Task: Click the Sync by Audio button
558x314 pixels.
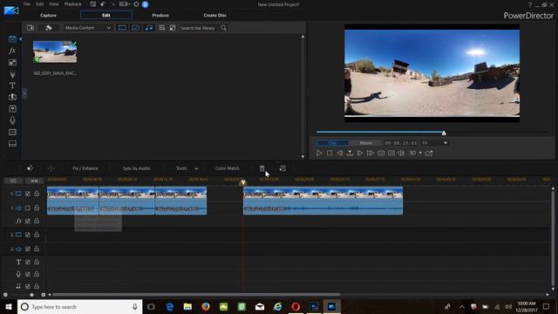Action: click(x=136, y=168)
